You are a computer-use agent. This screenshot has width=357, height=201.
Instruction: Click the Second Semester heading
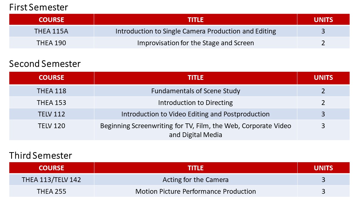click(x=45, y=64)
